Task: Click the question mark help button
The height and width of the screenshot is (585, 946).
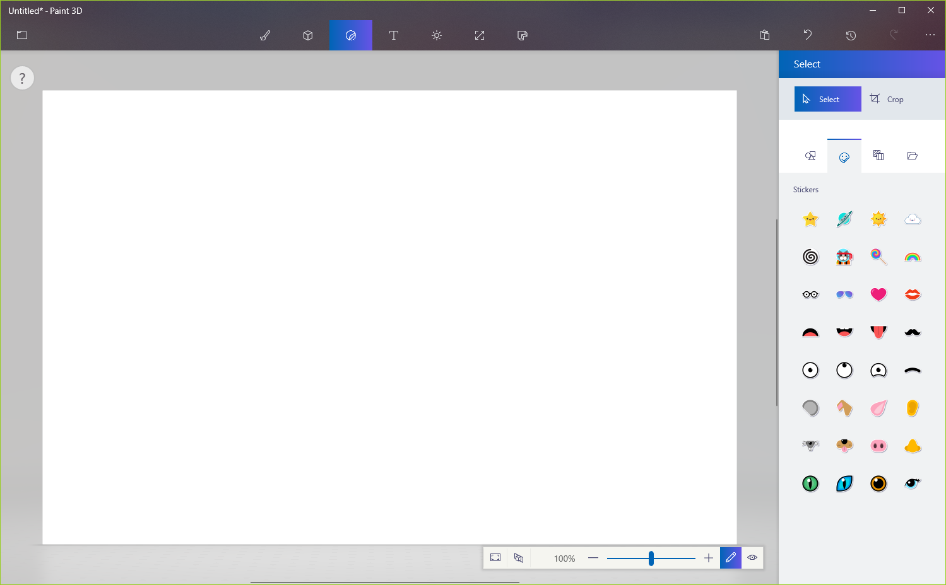Action: pos(22,78)
